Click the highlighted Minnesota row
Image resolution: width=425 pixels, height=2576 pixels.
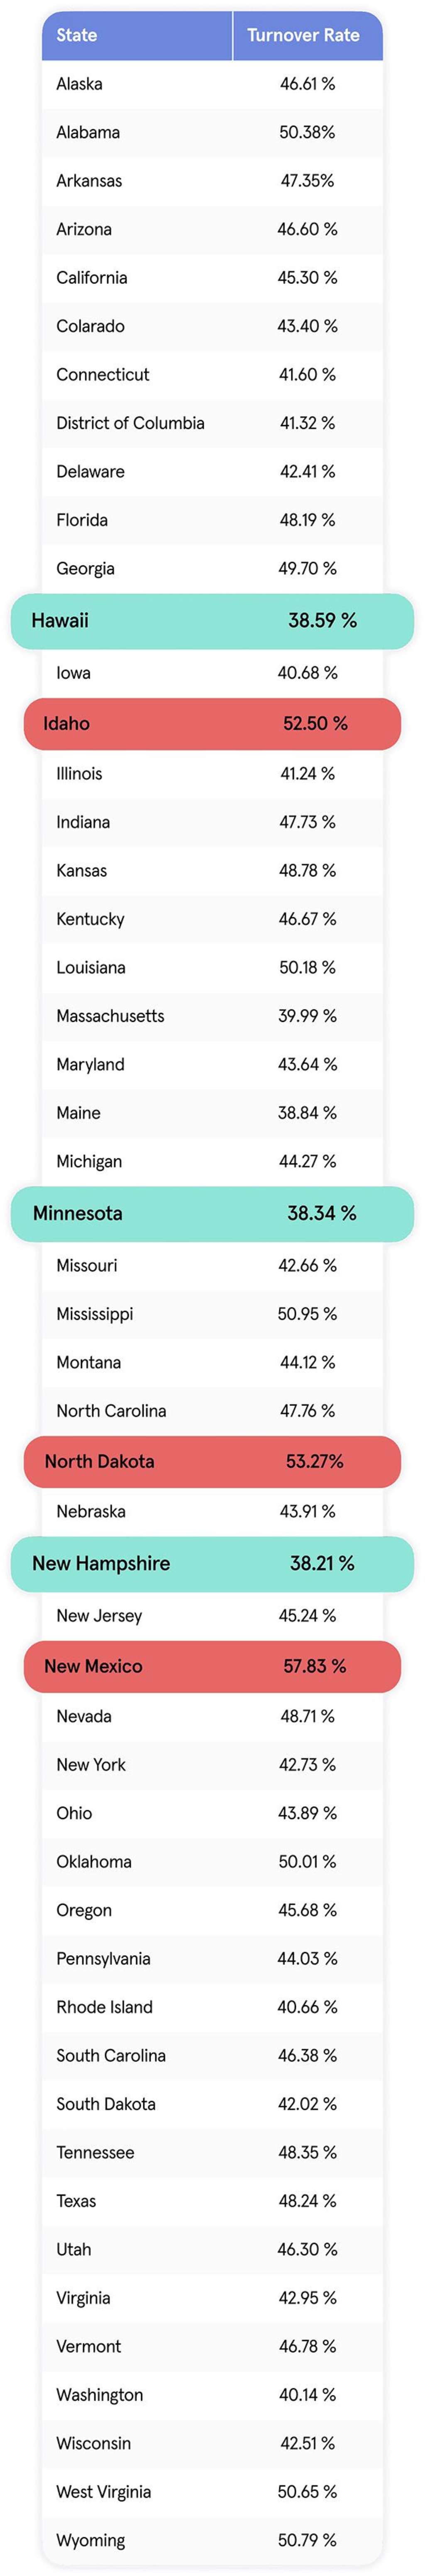click(x=212, y=1213)
